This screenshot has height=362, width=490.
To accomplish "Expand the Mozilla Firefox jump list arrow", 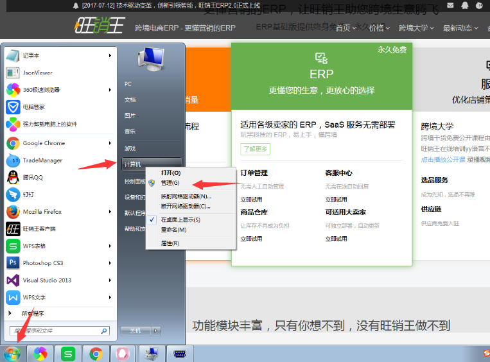I will click(110, 212).
